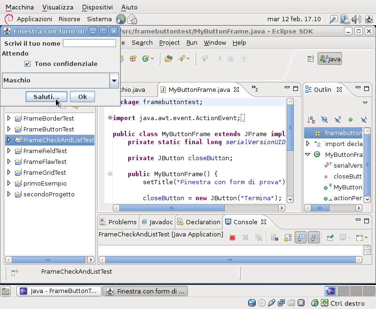376x309 pixels.
Task: Click the Ok button in the form
Action: click(x=83, y=97)
